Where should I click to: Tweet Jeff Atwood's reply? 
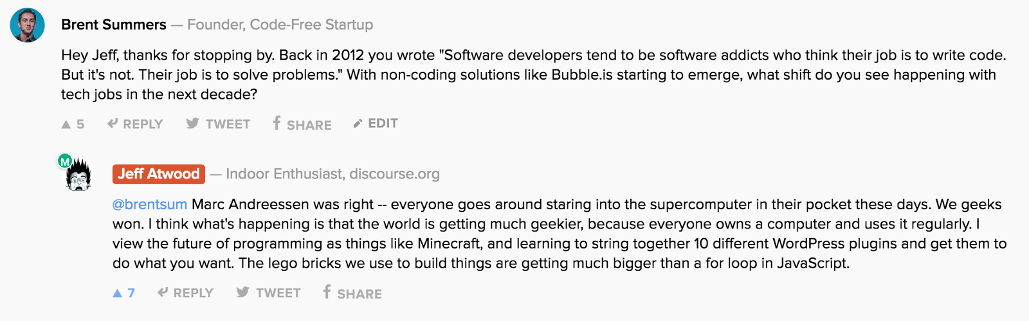point(268,293)
